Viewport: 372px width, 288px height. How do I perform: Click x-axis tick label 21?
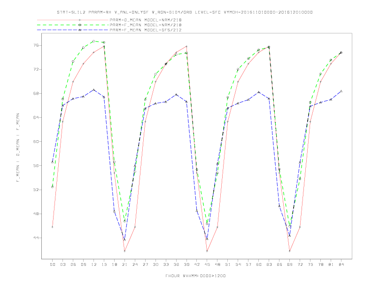pos(124,264)
